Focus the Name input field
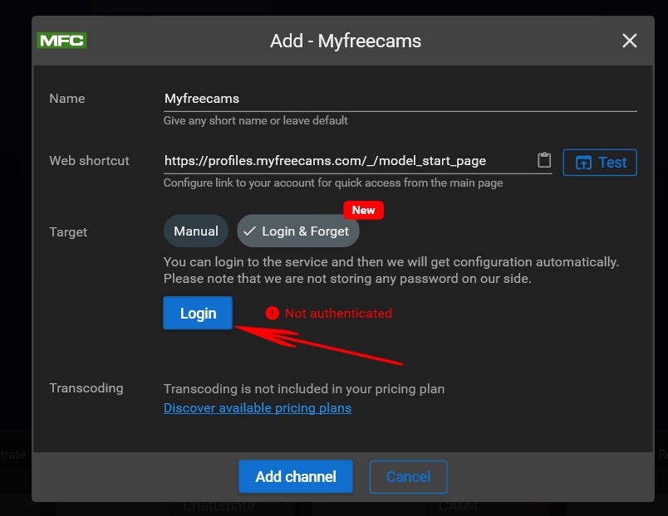The image size is (668, 516). point(400,99)
